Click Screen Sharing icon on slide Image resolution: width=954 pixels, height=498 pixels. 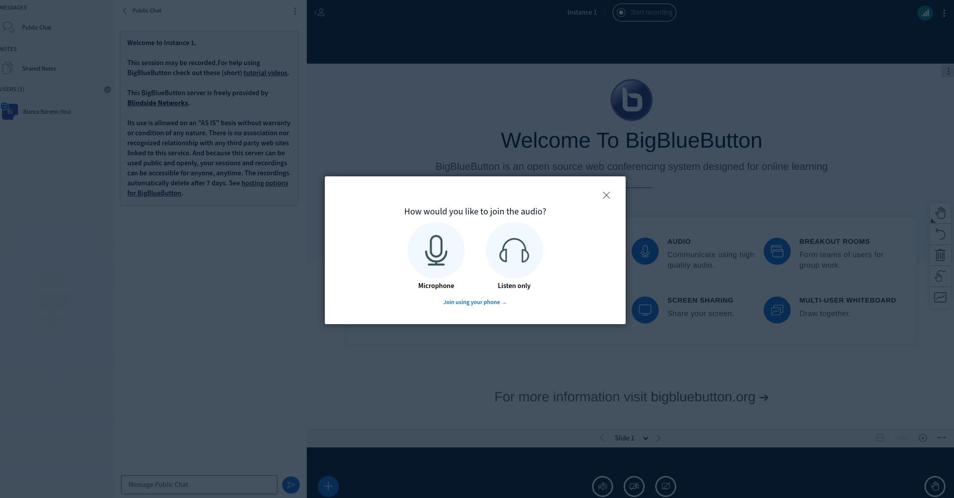tap(645, 310)
